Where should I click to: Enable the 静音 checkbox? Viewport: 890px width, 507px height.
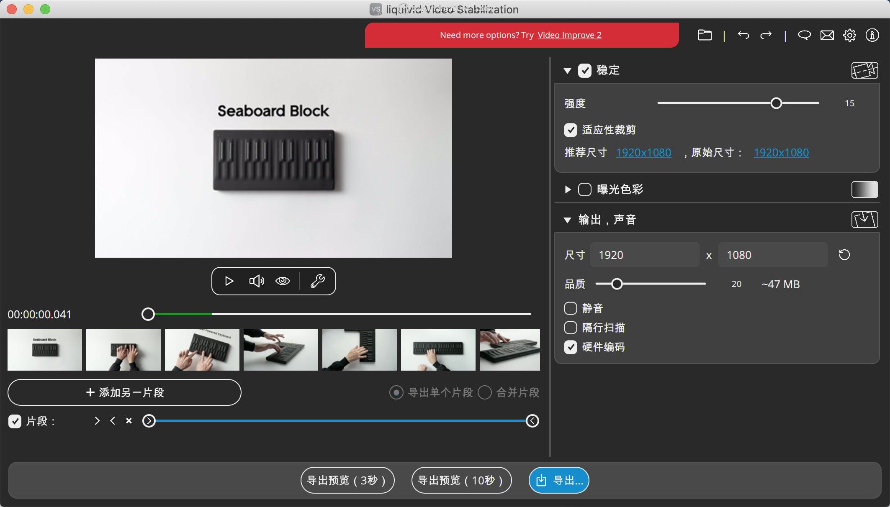click(571, 308)
